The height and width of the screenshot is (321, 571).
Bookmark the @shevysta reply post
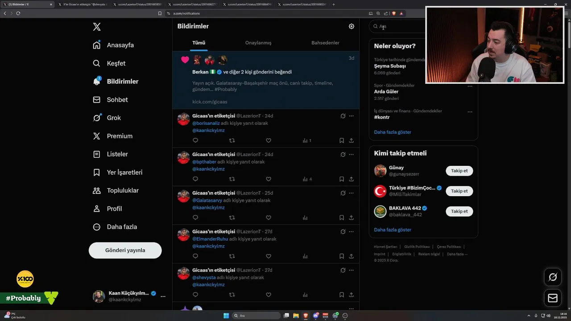point(342,295)
